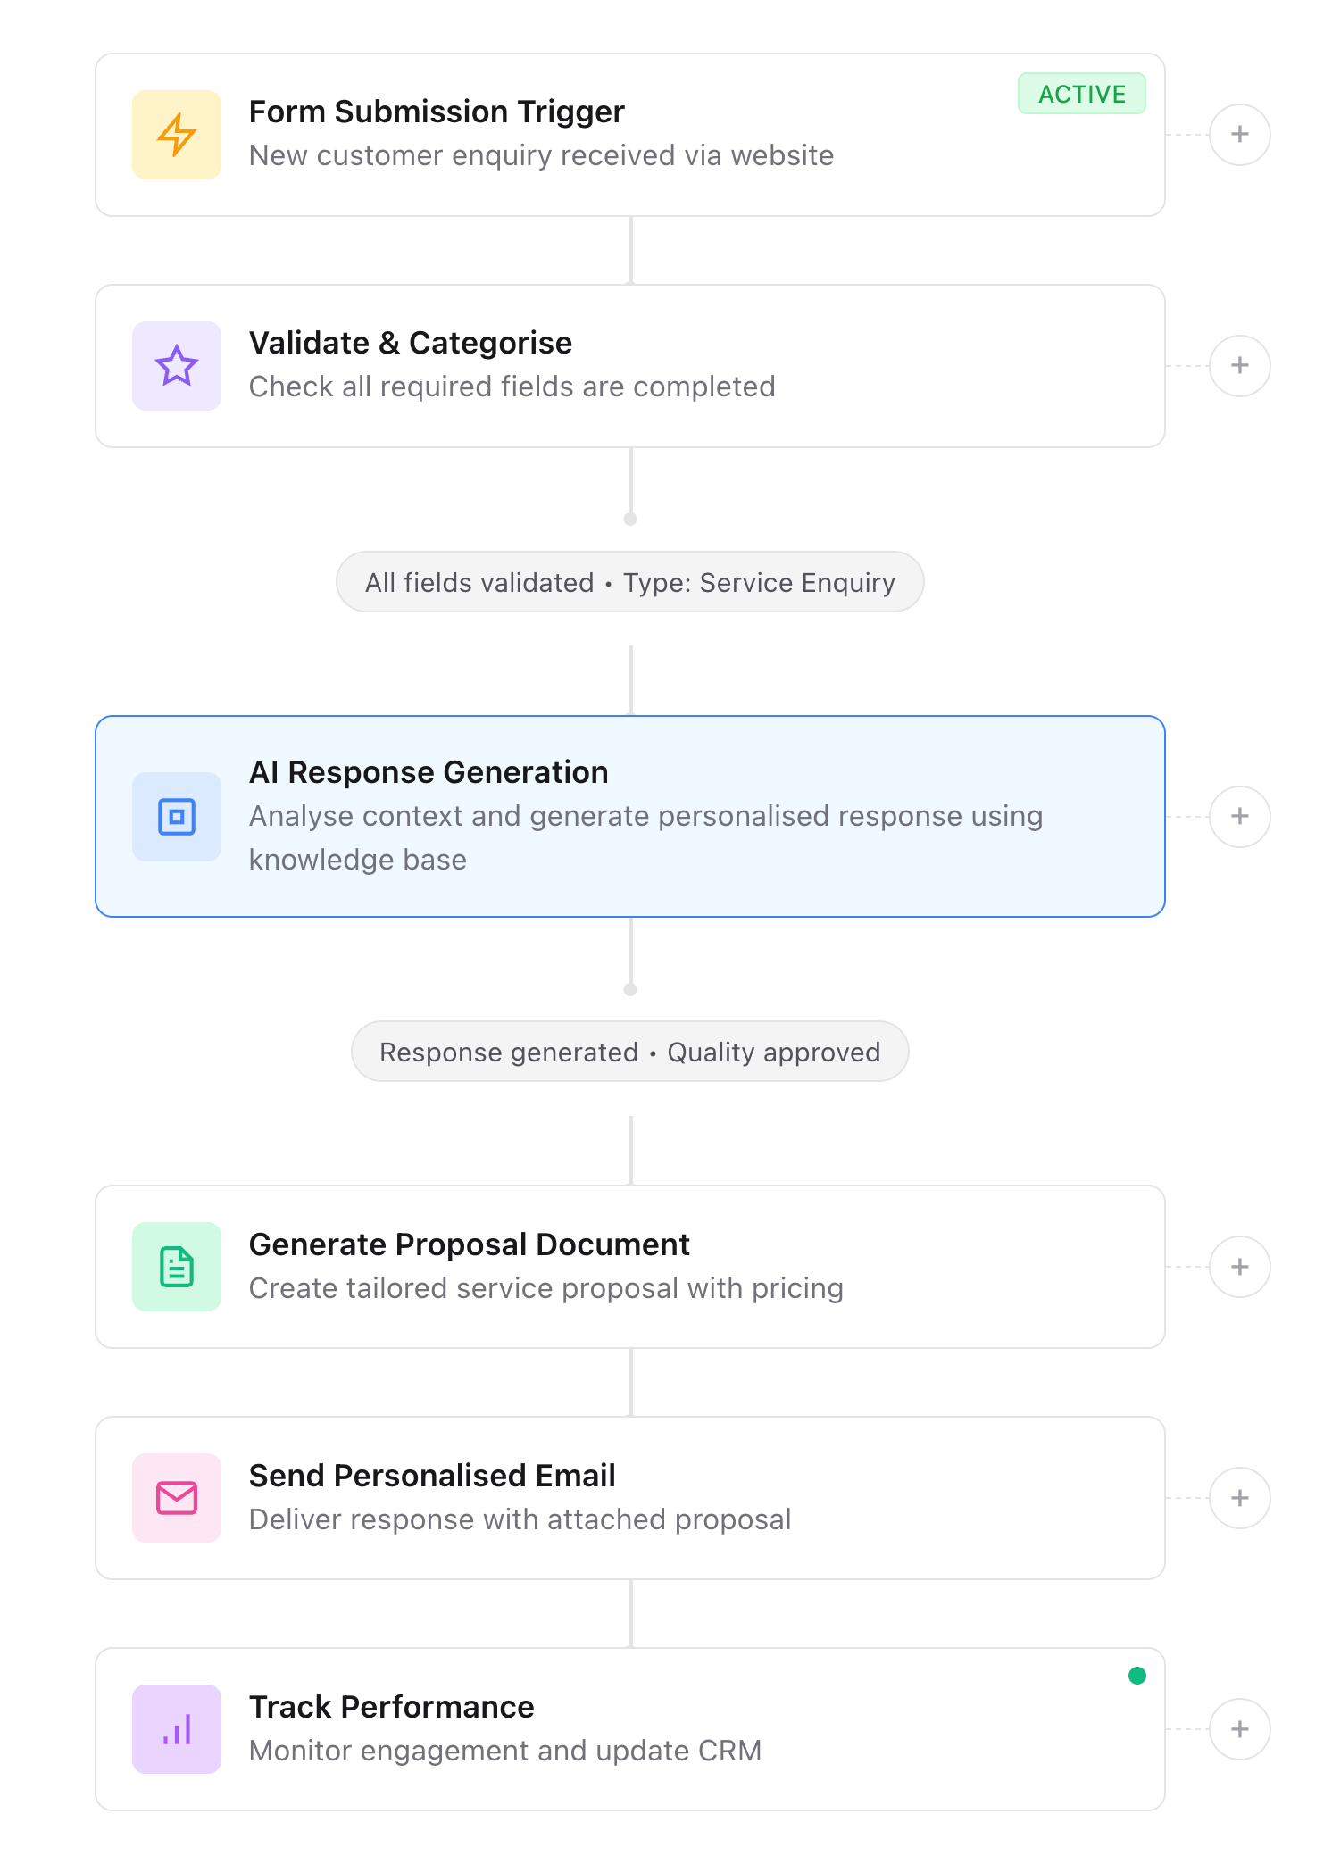Add a step after Form Submission Trigger

tap(1240, 134)
